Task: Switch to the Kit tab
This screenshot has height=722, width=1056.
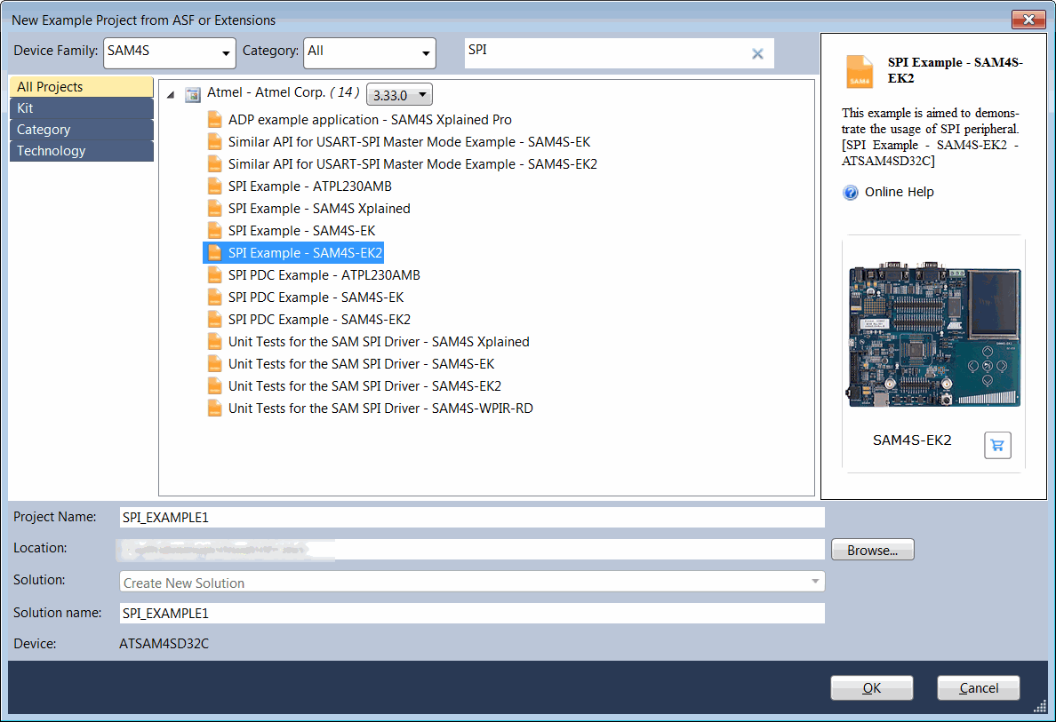Action: point(82,108)
